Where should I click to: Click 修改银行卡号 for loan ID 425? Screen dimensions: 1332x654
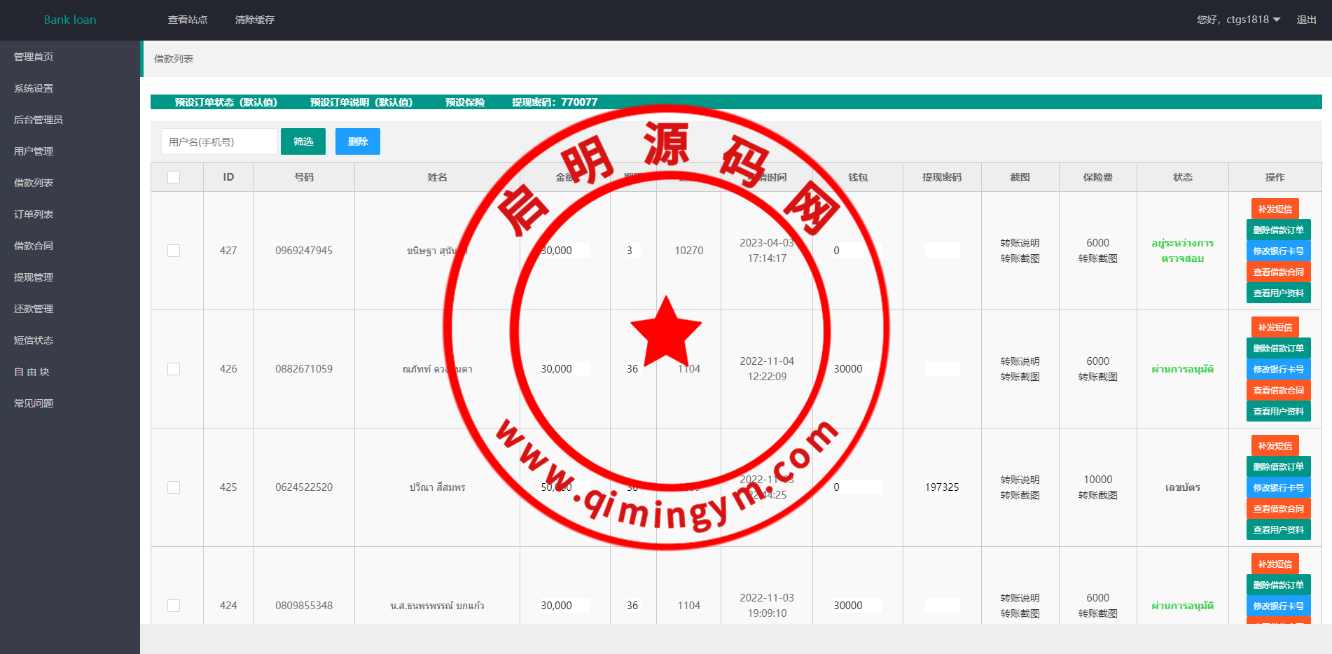pyautogui.click(x=1278, y=487)
